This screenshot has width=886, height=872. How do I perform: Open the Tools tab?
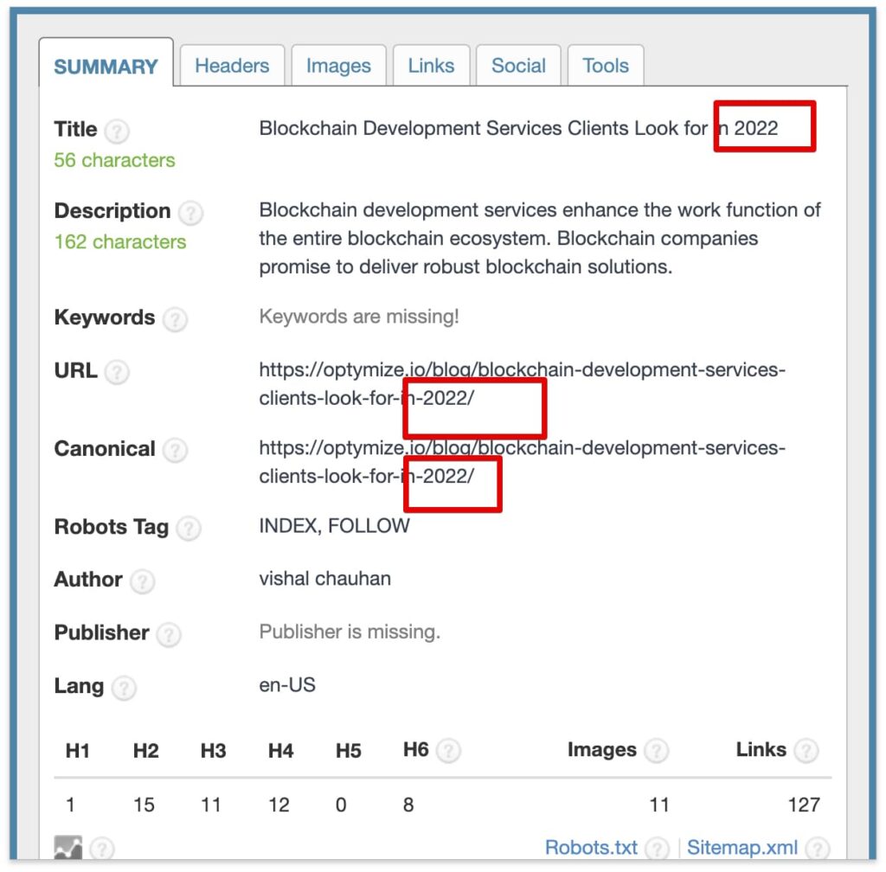[x=606, y=67]
